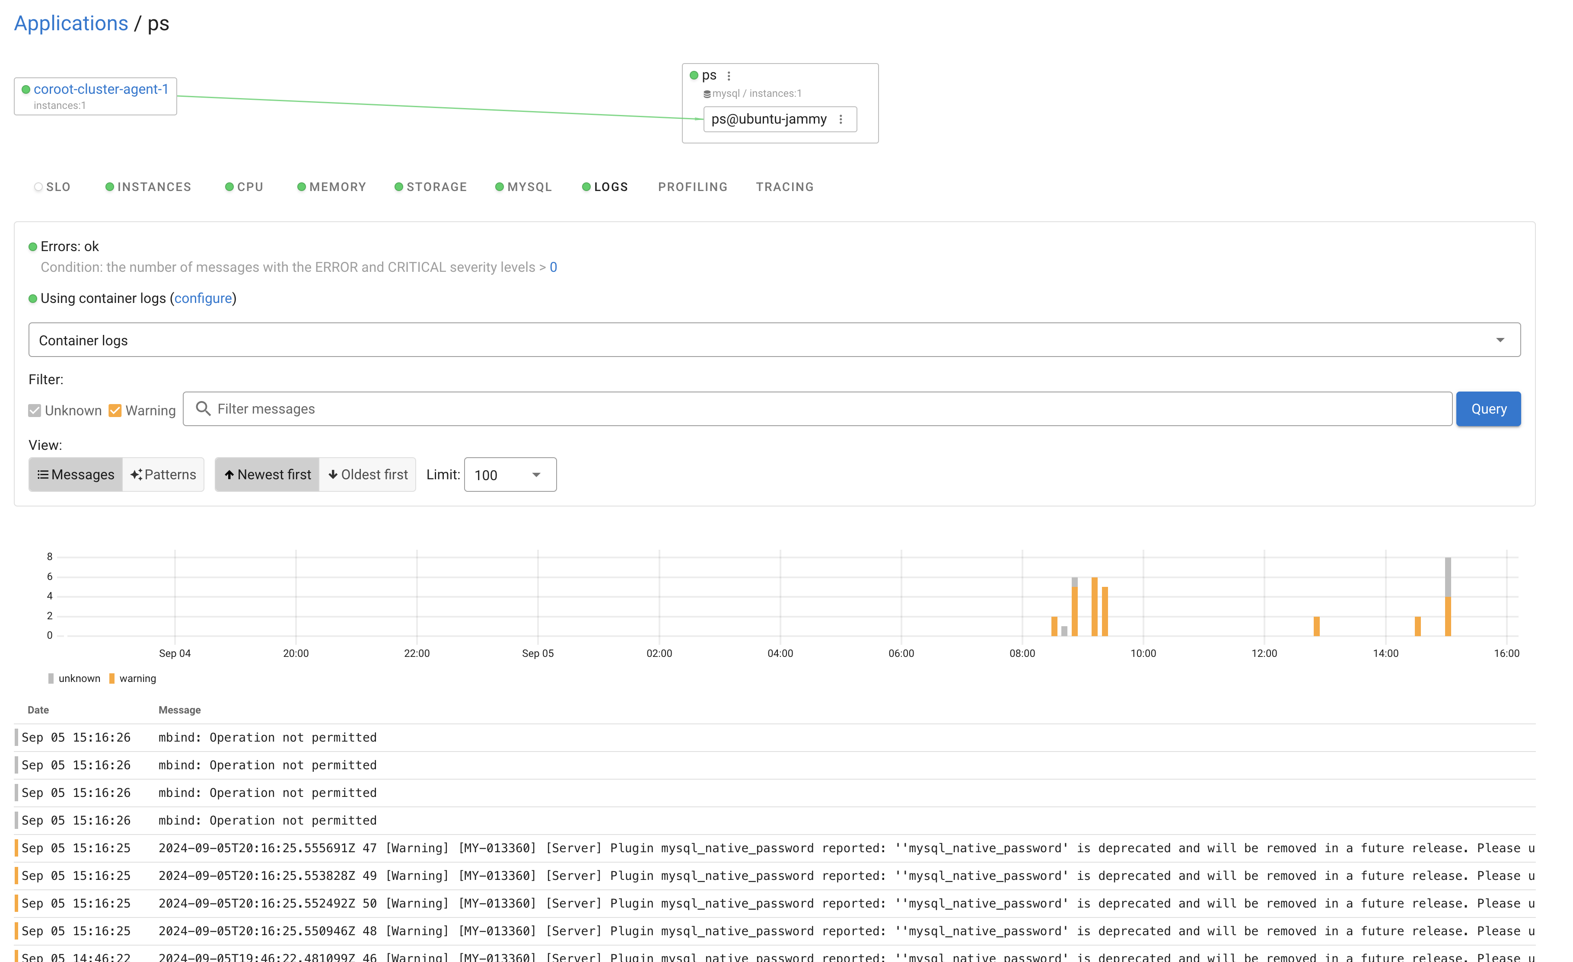Sort logs Oldest first
1573x962 pixels.
click(367, 475)
